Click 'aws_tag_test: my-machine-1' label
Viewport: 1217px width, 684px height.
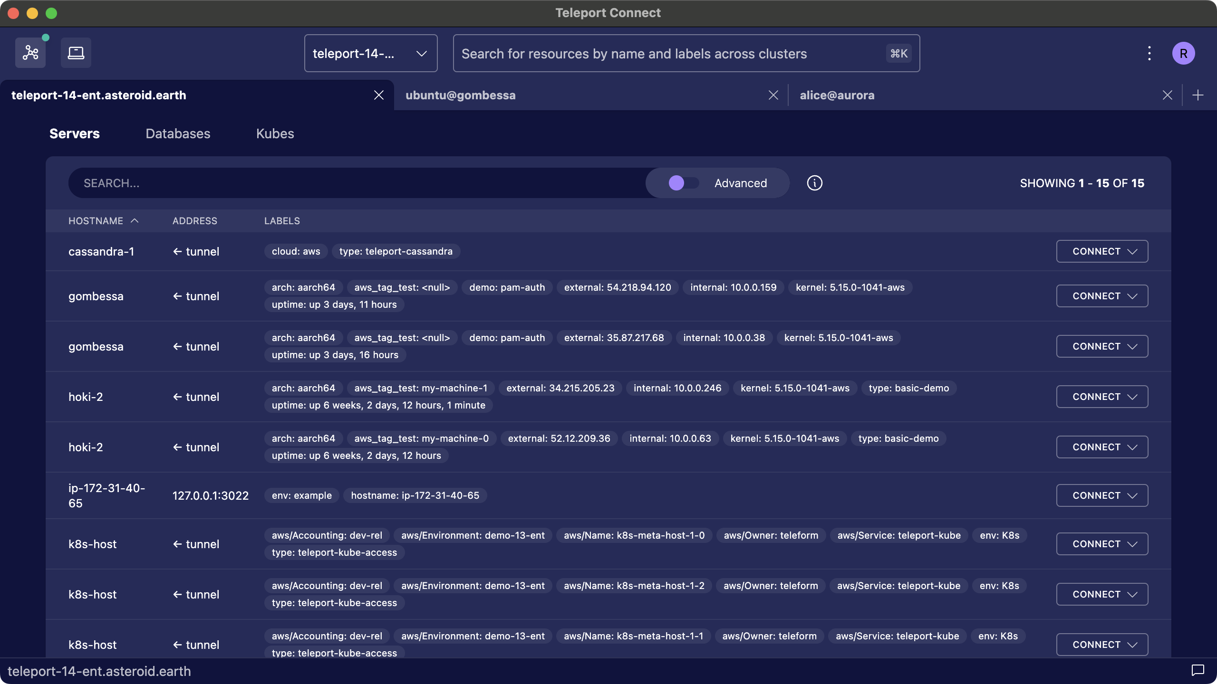coord(421,388)
